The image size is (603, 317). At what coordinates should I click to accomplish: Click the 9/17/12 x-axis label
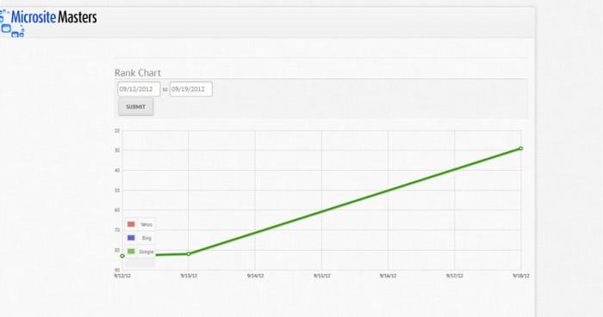(455, 276)
